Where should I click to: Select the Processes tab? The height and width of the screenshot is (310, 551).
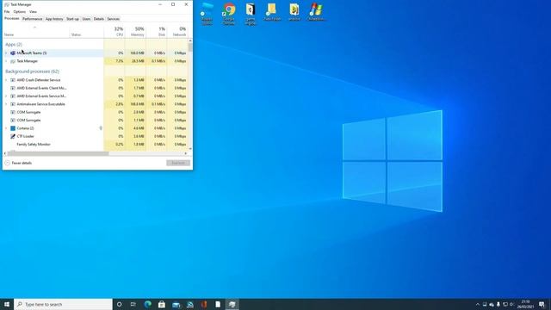tap(12, 19)
